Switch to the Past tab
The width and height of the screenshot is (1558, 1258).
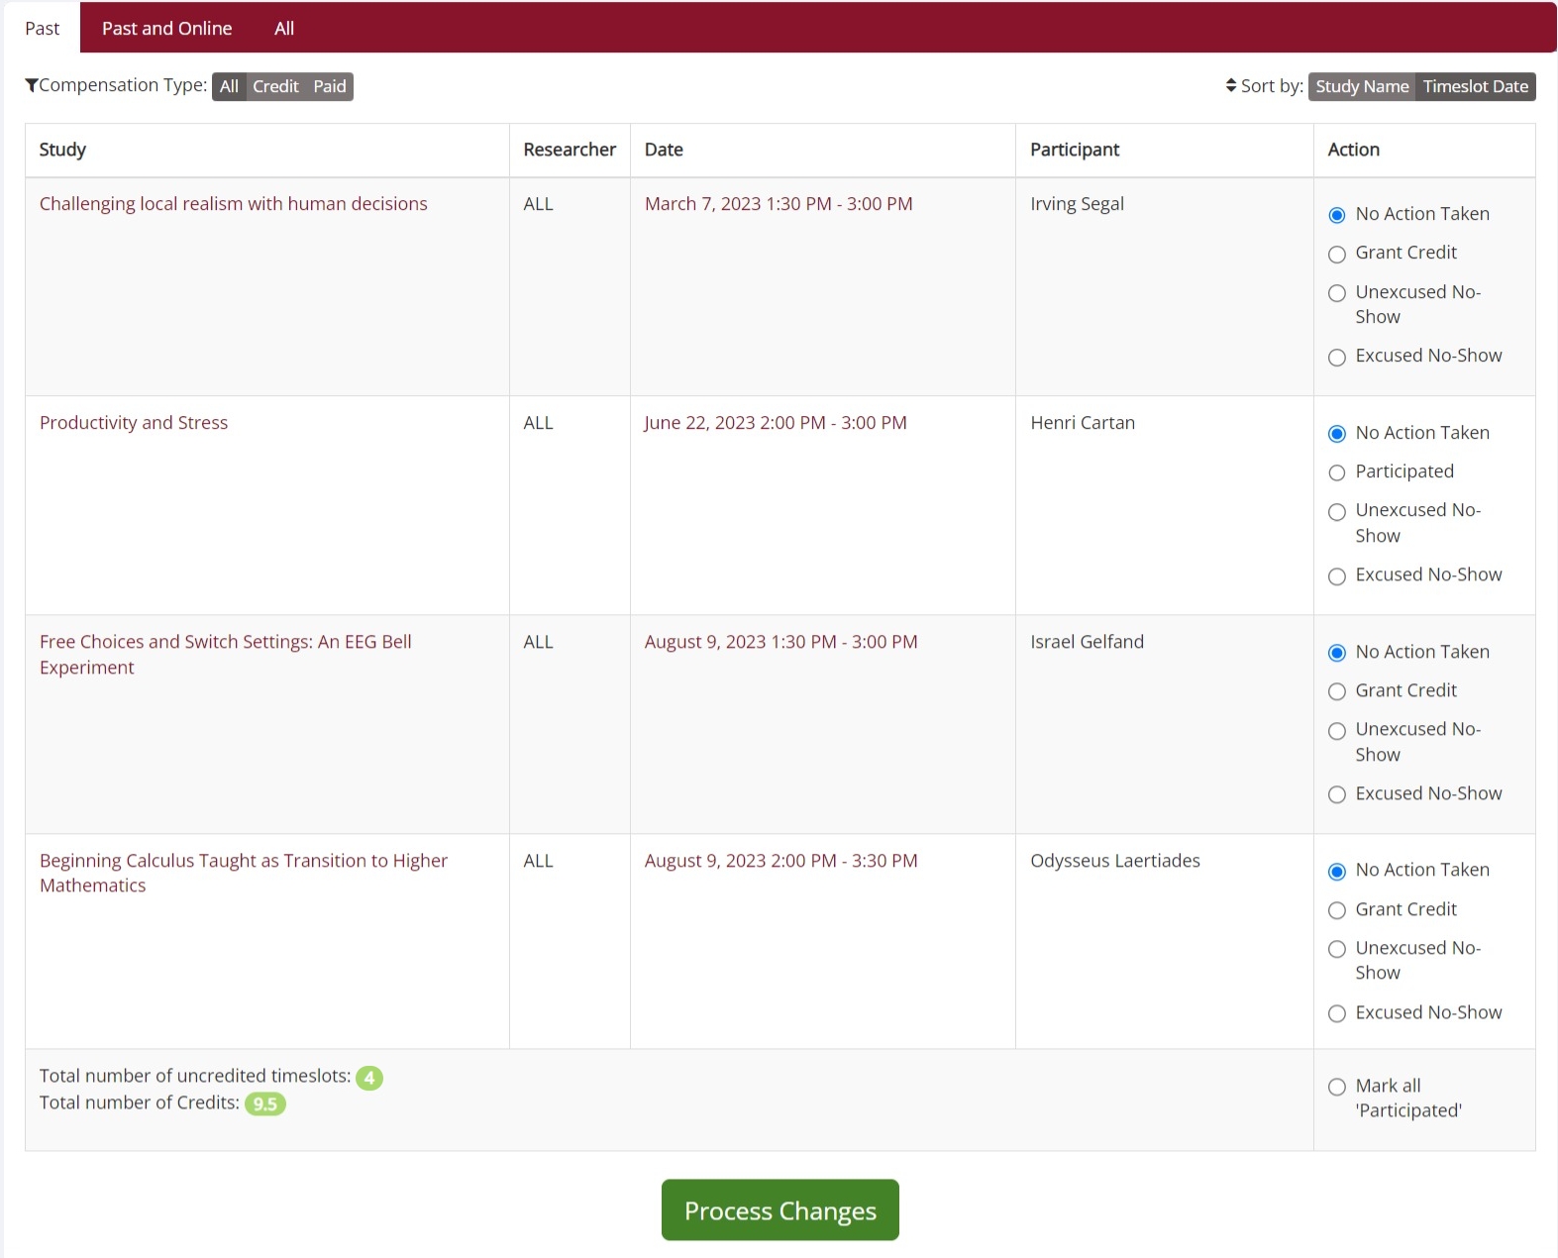click(x=43, y=28)
